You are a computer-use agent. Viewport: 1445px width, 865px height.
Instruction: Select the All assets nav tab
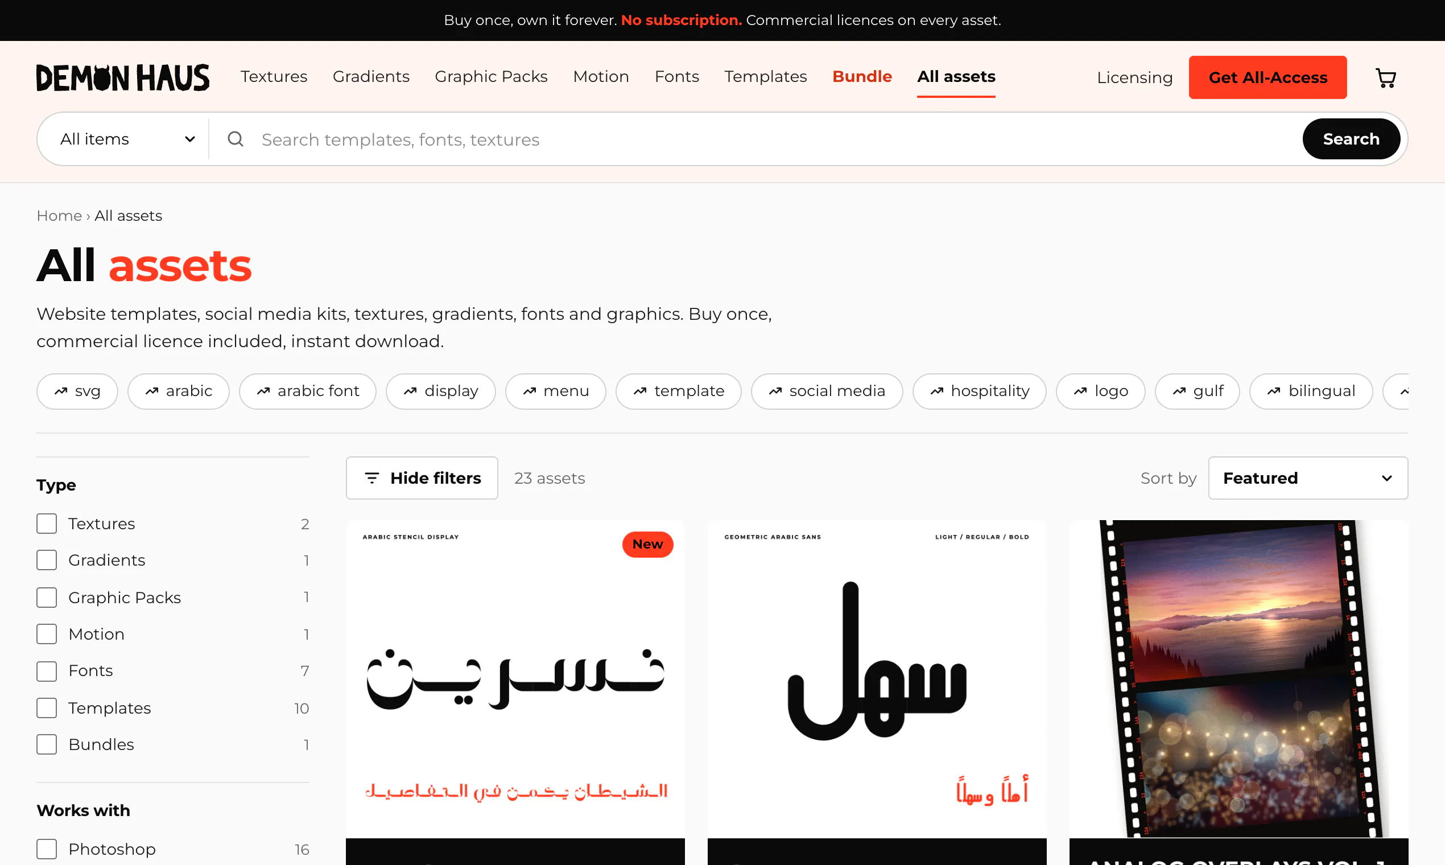click(x=956, y=76)
